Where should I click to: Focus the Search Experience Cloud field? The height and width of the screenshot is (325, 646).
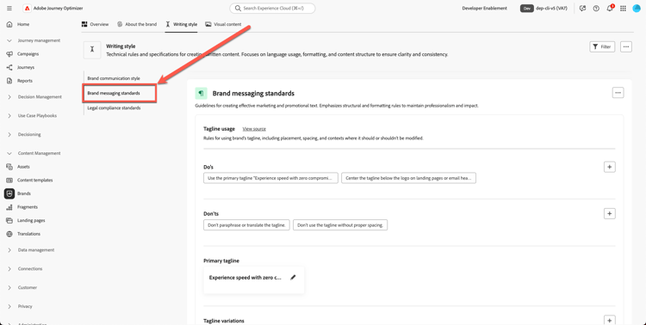tap(272, 9)
